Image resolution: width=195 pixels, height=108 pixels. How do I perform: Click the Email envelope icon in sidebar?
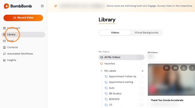tap(4, 41)
